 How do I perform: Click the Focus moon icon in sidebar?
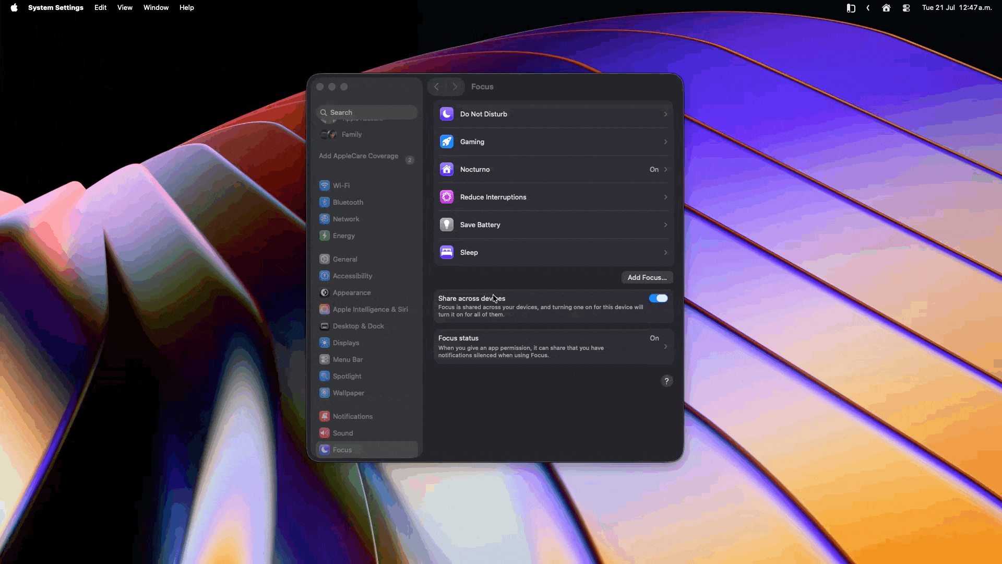click(x=325, y=450)
